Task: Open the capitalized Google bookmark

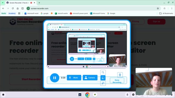Action: pyautogui.click(x=111, y=13)
